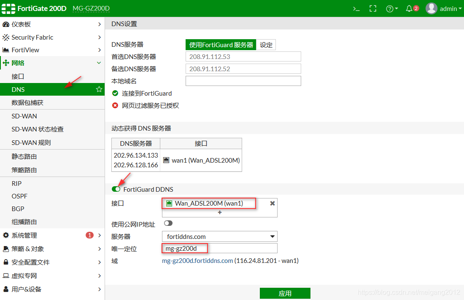Click the dashboard gauge icon

click(5, 24)
